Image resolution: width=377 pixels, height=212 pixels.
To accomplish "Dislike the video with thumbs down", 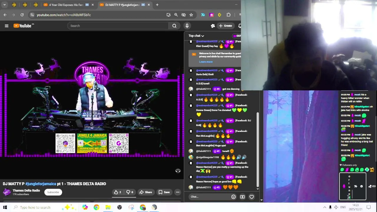I will point(130,192).
